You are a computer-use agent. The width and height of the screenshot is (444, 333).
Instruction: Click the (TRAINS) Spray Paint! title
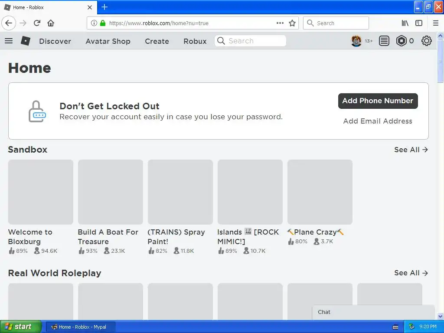tap(176, 237)
